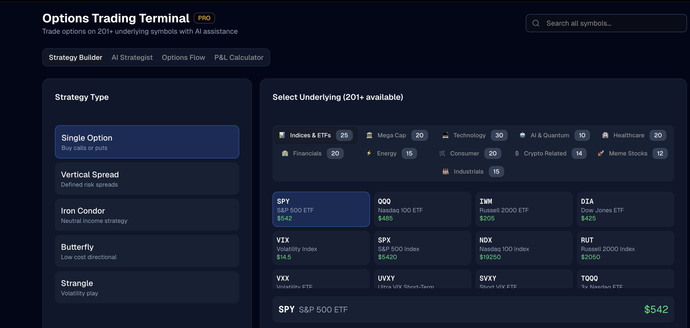Click the magnifier search icon
The image size is (690, 328).
(536, 23)
